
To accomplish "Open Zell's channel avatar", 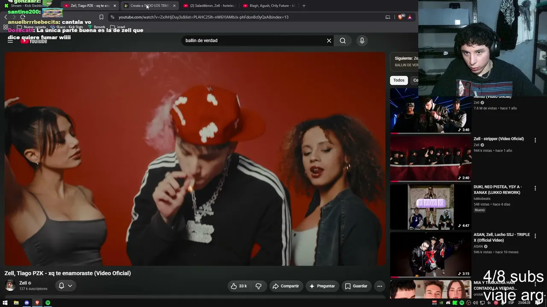I will click(x=10, y=286).
